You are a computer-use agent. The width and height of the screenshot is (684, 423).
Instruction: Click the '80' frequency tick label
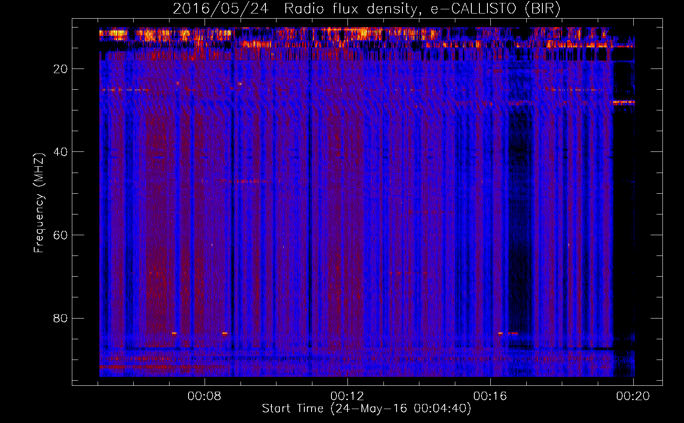pyautogui.click(x=61, y=318)
